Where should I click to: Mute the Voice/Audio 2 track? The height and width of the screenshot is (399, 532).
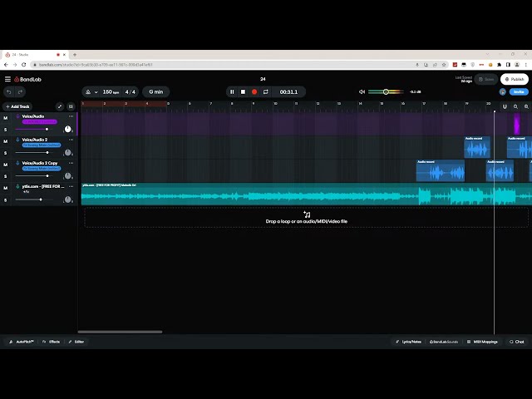(6, 141)
